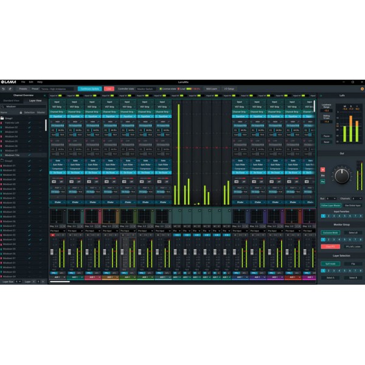
Task: Open the Channels dropdown
Action: (356, 198)
